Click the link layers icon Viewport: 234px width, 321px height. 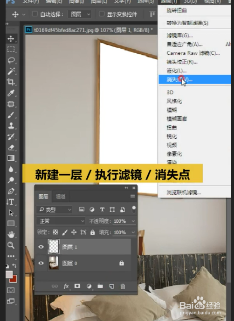55,286
